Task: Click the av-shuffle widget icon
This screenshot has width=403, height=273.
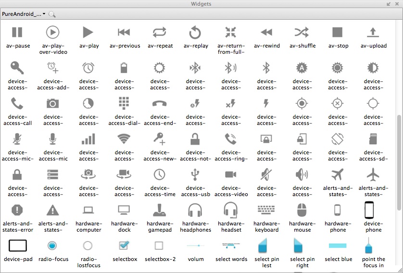Action: click(302, 32)
